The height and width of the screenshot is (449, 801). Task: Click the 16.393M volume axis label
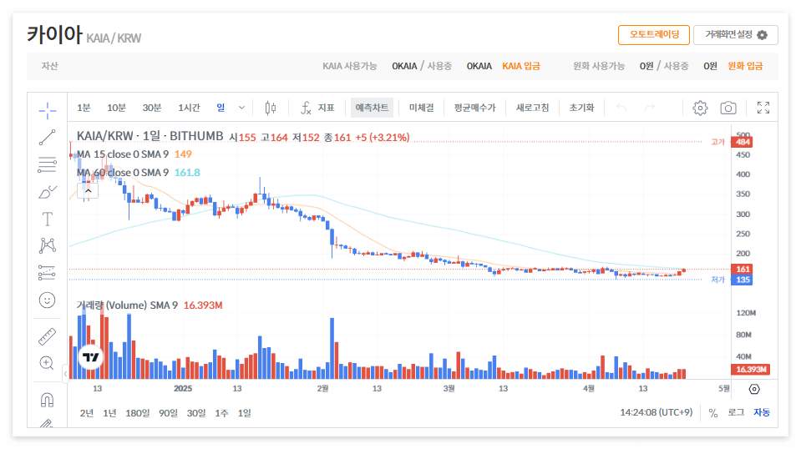(750, 369)
